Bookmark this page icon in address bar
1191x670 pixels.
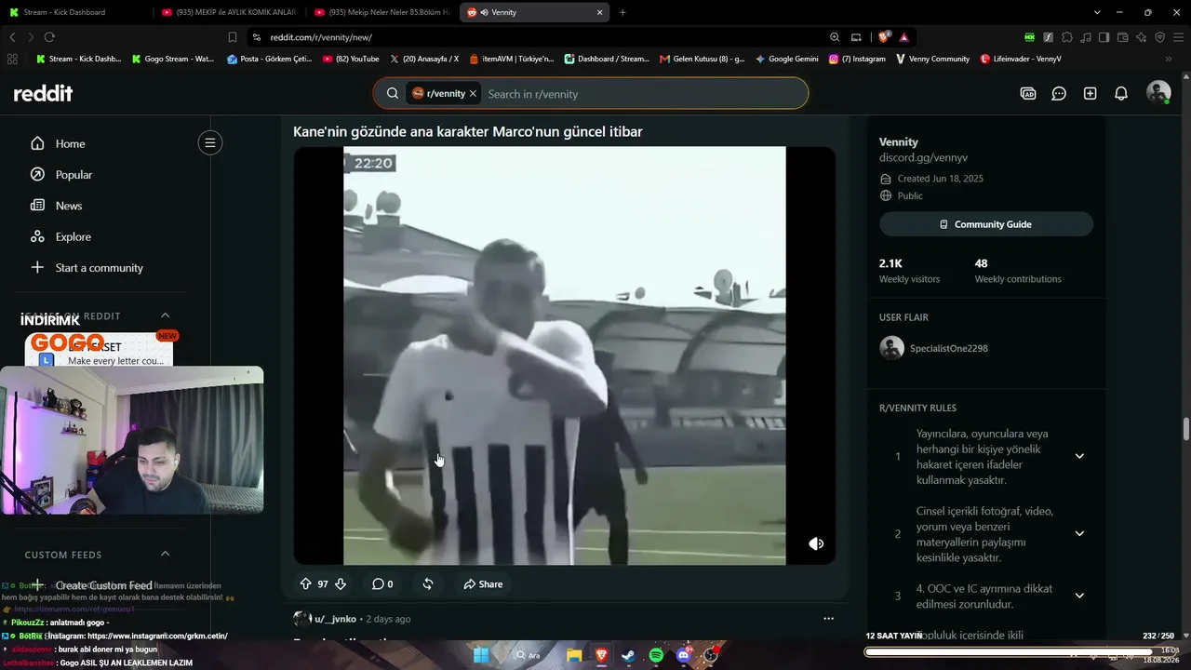(x=233, y=37)
